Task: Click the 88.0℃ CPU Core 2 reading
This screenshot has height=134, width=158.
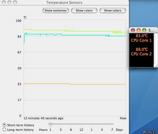Action: [x=141, y=52]
